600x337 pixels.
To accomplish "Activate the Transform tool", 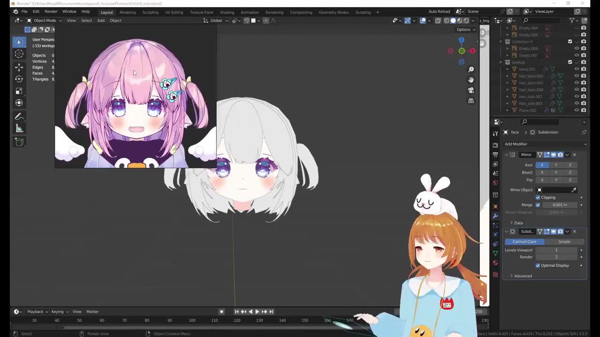I will tap(19, 103).
